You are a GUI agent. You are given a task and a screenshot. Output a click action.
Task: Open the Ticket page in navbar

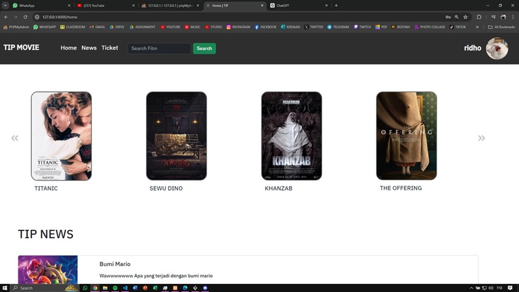(x=110, y=48)
